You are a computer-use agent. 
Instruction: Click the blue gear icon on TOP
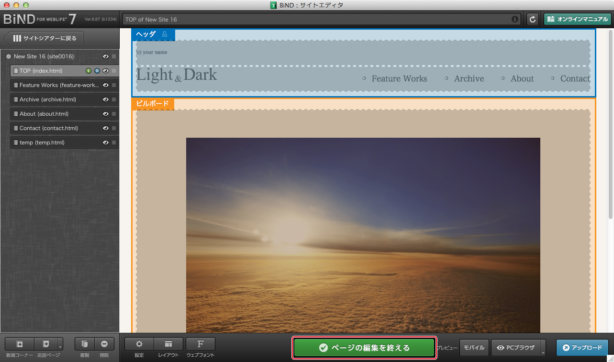point(97,71)
